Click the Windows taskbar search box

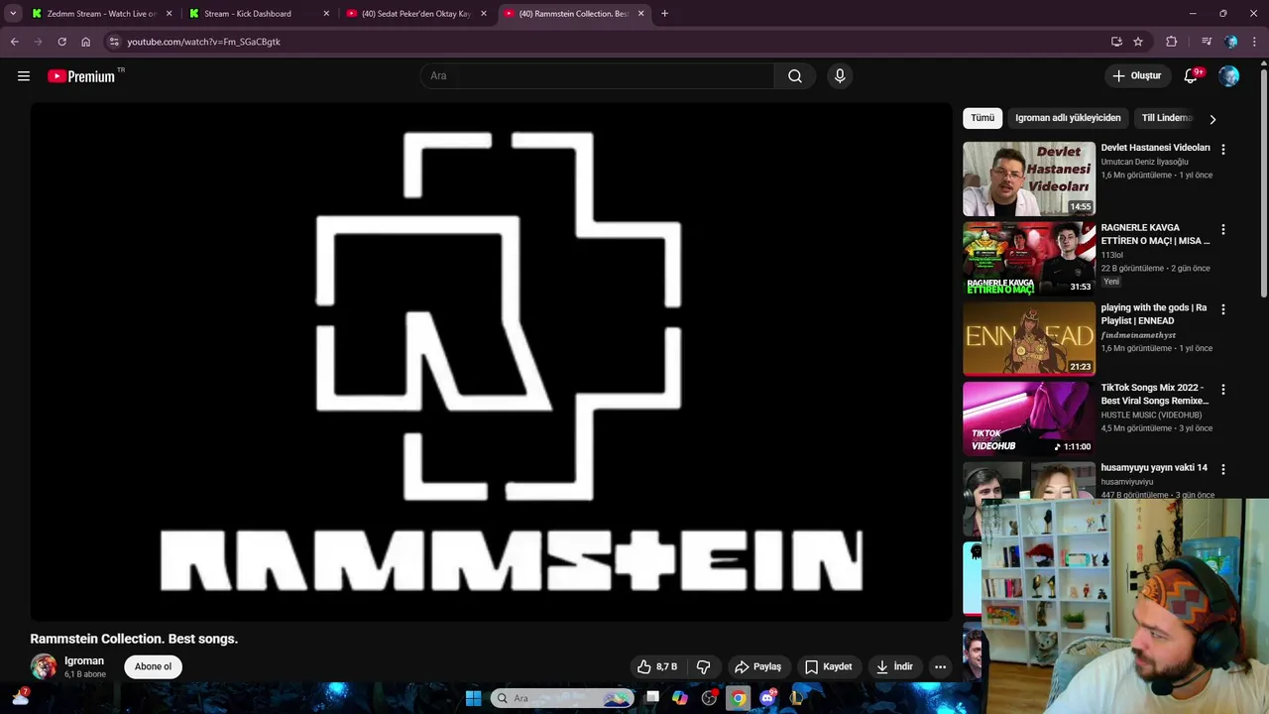(x=562, y=698)
